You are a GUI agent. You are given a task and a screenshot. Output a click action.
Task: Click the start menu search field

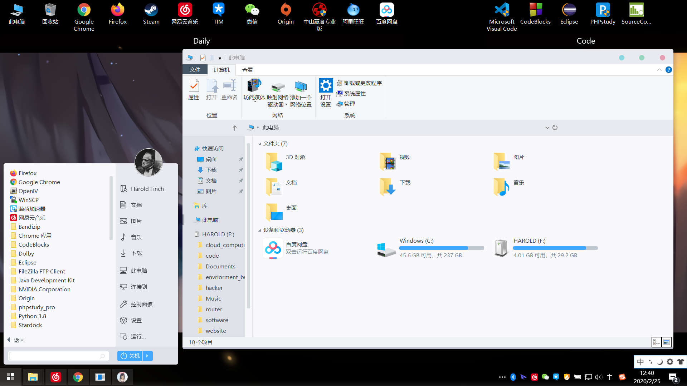[x=54, y=356]
